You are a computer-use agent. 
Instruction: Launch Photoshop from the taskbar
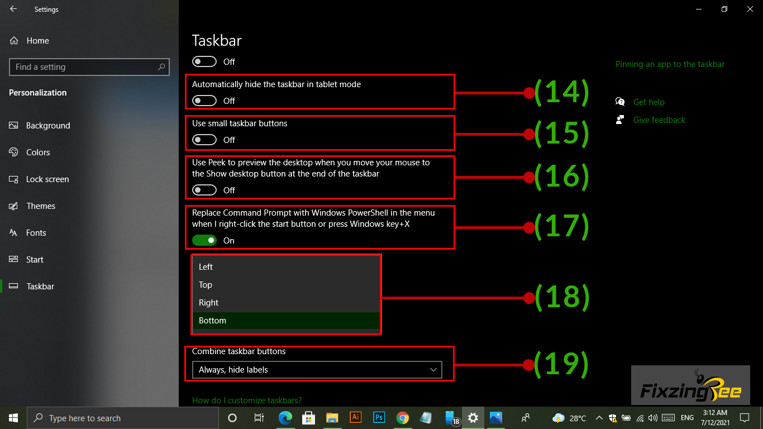coord(379,418)
